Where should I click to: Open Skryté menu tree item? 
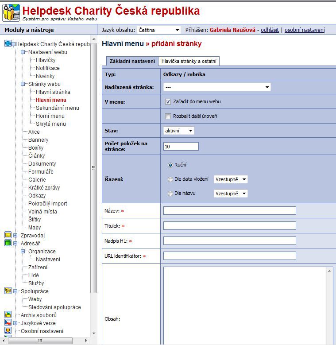pos(51,124)
